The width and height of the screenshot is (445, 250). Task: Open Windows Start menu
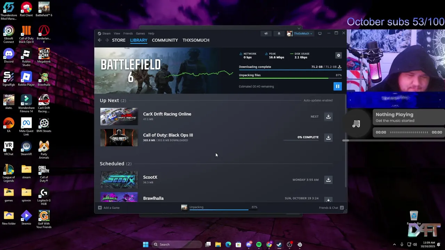tap(146, 244)
